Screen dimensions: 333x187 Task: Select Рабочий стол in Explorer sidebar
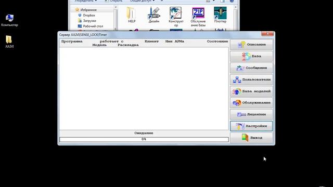(93, 26)
